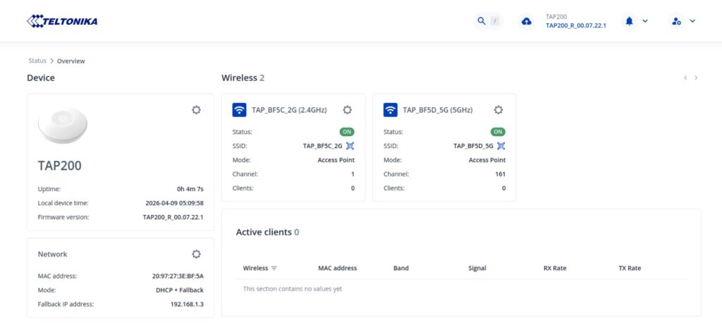Open TAP200_R_00.07.22.1 firmware link in header
Viewport: 722px width, 323px height.
(575, 26)
